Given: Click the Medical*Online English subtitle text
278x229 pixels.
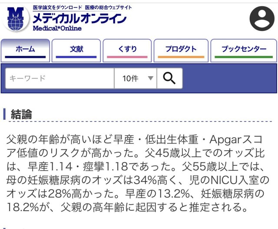Looking at the screenshot, I should point(57,29).
